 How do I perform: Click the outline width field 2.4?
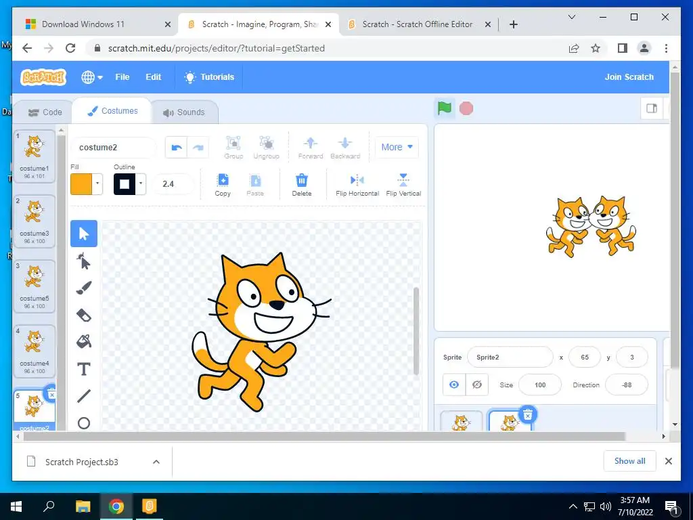[x=173, y=184]
